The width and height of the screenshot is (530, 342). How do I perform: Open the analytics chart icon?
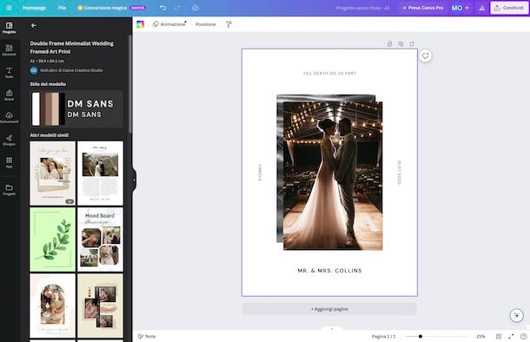pos(481,8)
